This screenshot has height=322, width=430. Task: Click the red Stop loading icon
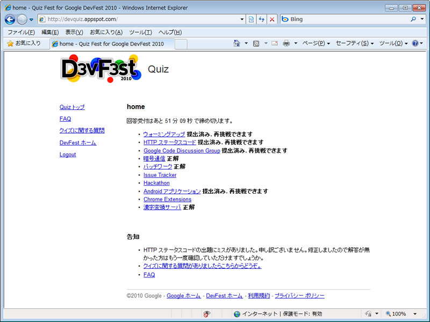point(272,19)
